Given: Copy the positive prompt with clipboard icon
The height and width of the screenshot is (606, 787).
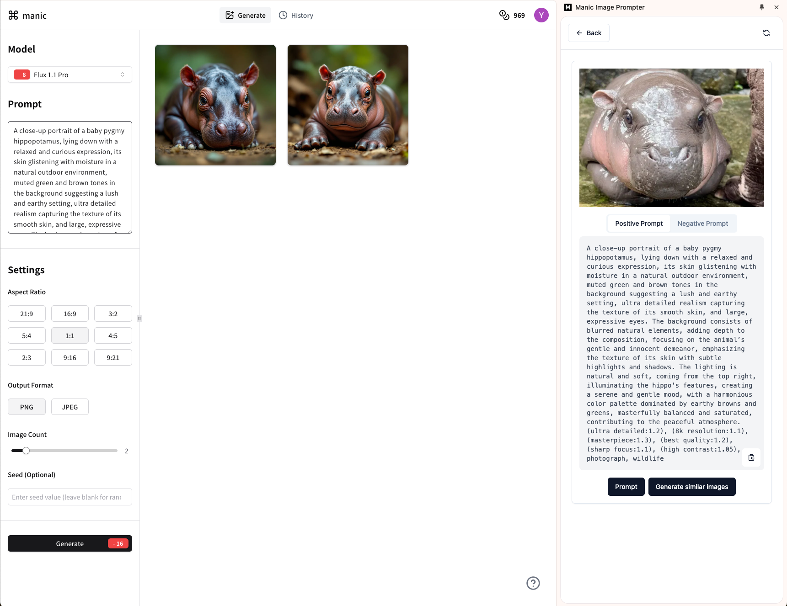Looking at the screenshot, I should pos(751,457).
